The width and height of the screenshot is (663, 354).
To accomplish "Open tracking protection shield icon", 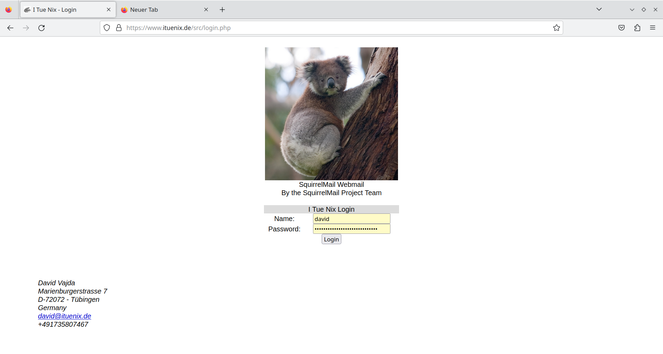I will pyautogui.click(x=107, y=28).
